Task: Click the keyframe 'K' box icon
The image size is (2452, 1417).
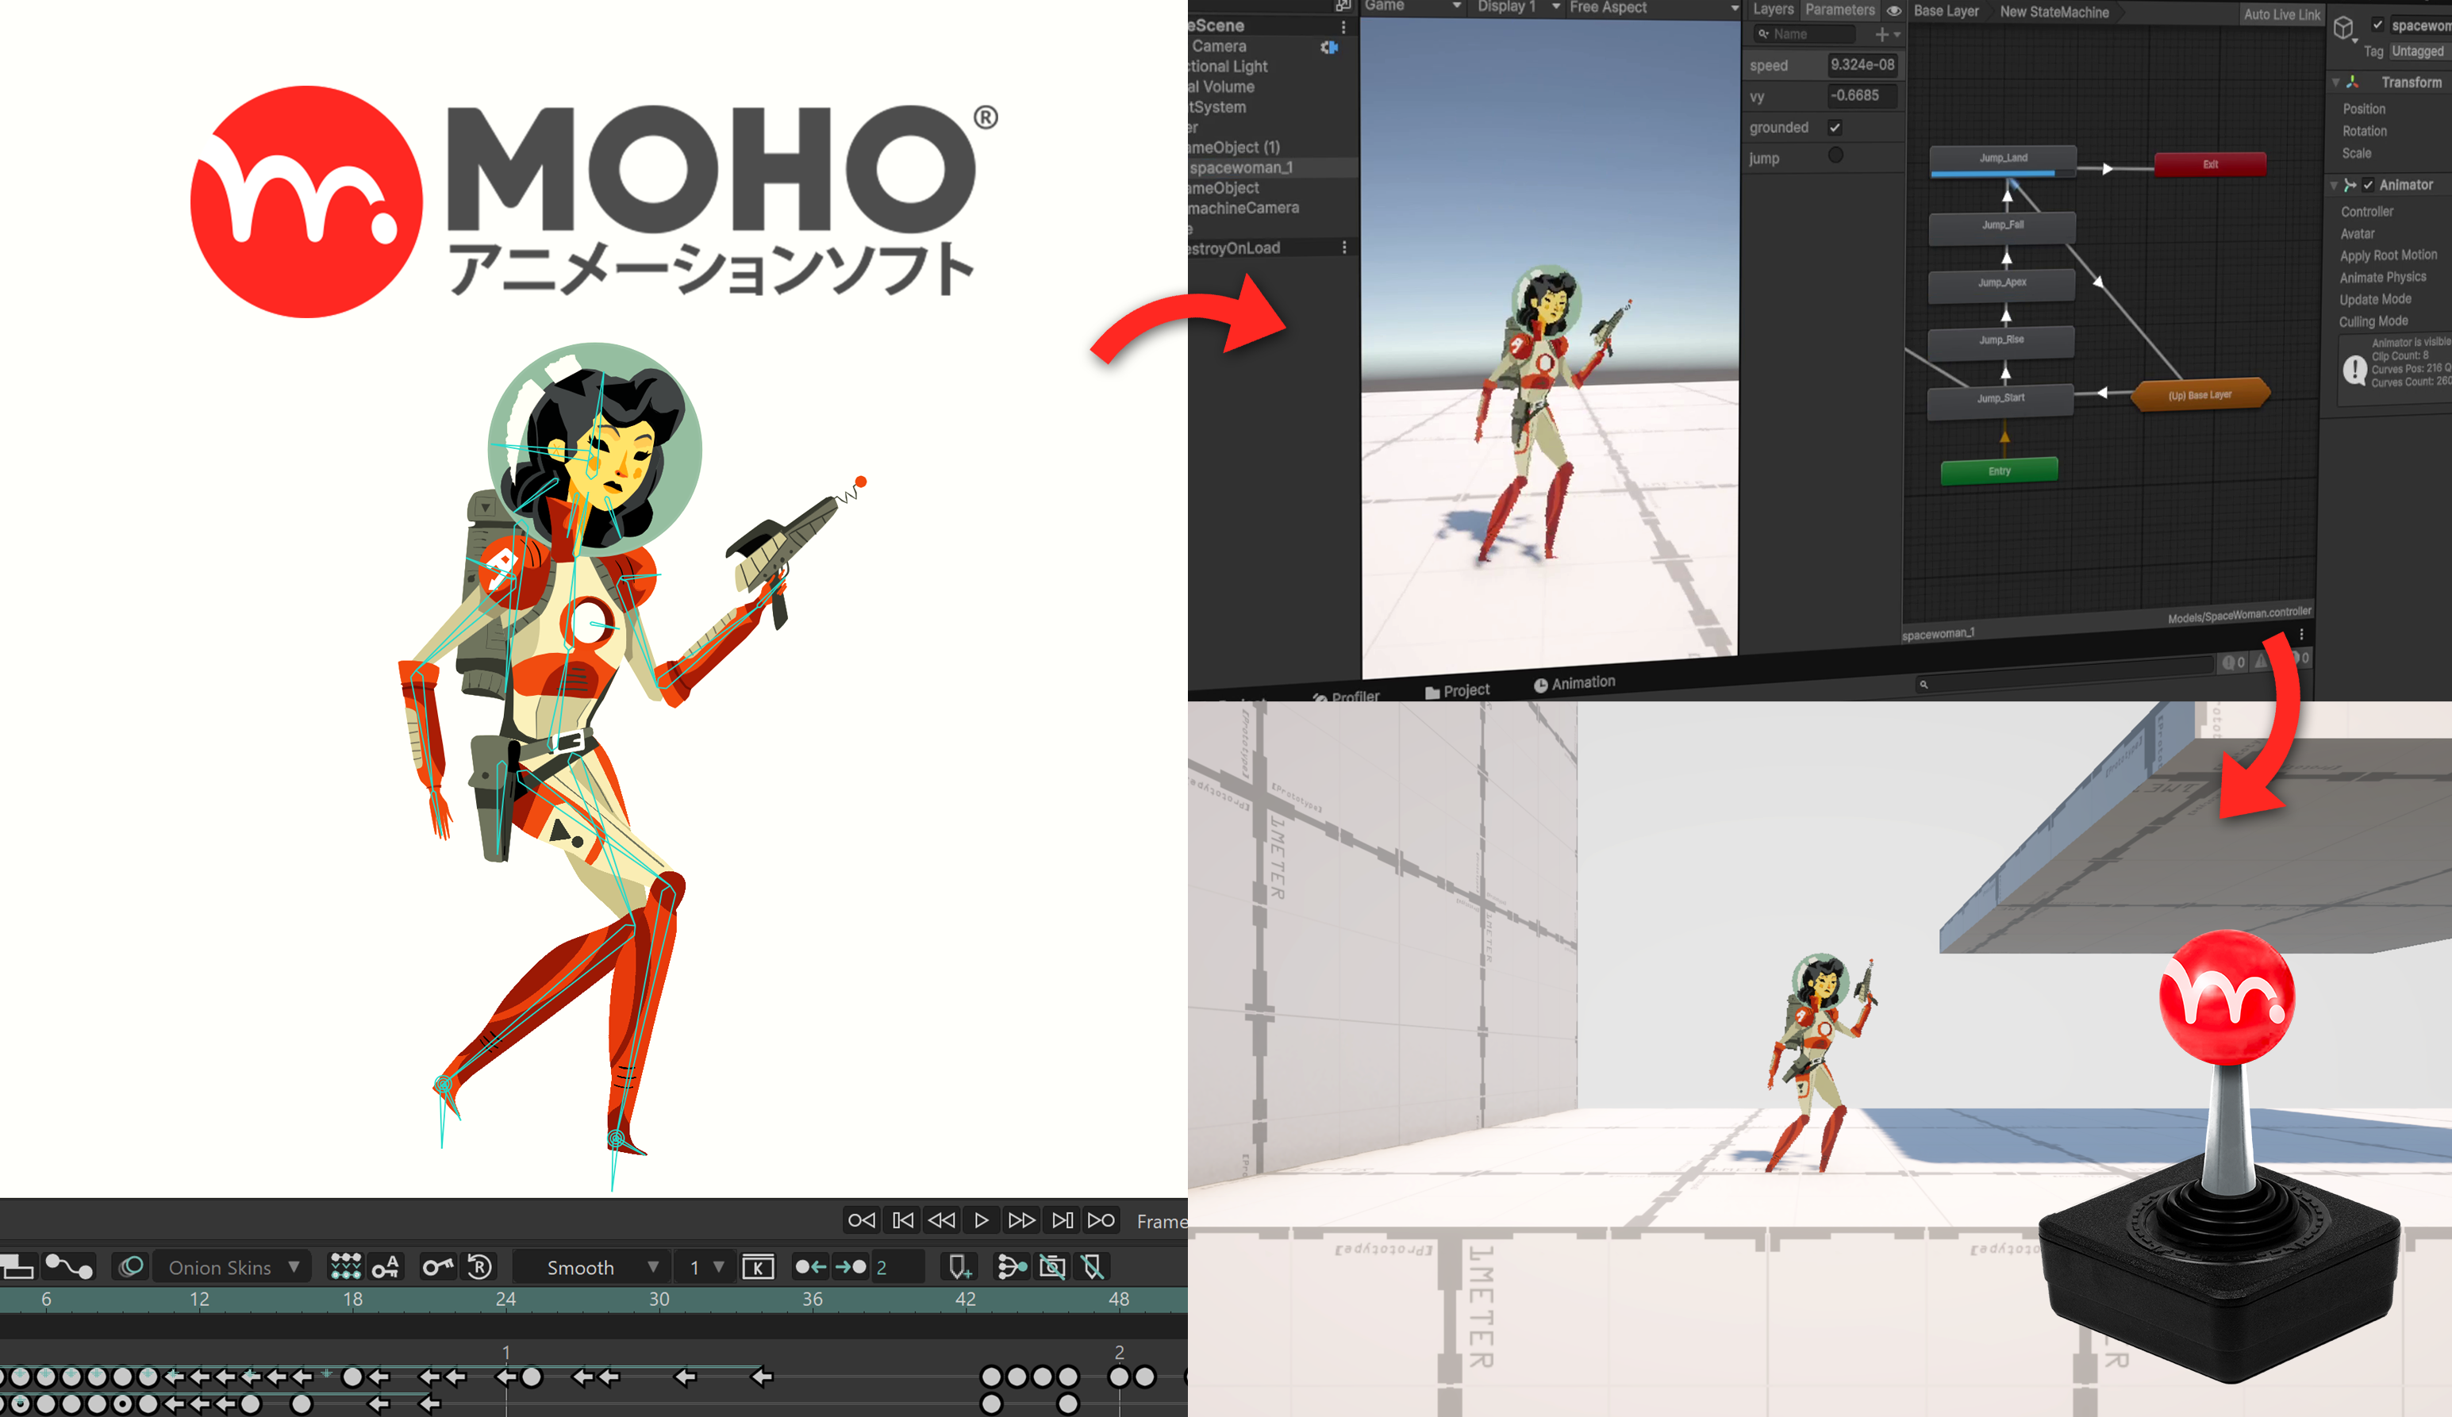Action: tap(758, 1266)
